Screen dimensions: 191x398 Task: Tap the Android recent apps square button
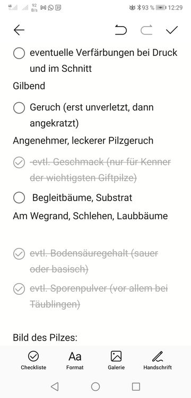coord(136,386)
